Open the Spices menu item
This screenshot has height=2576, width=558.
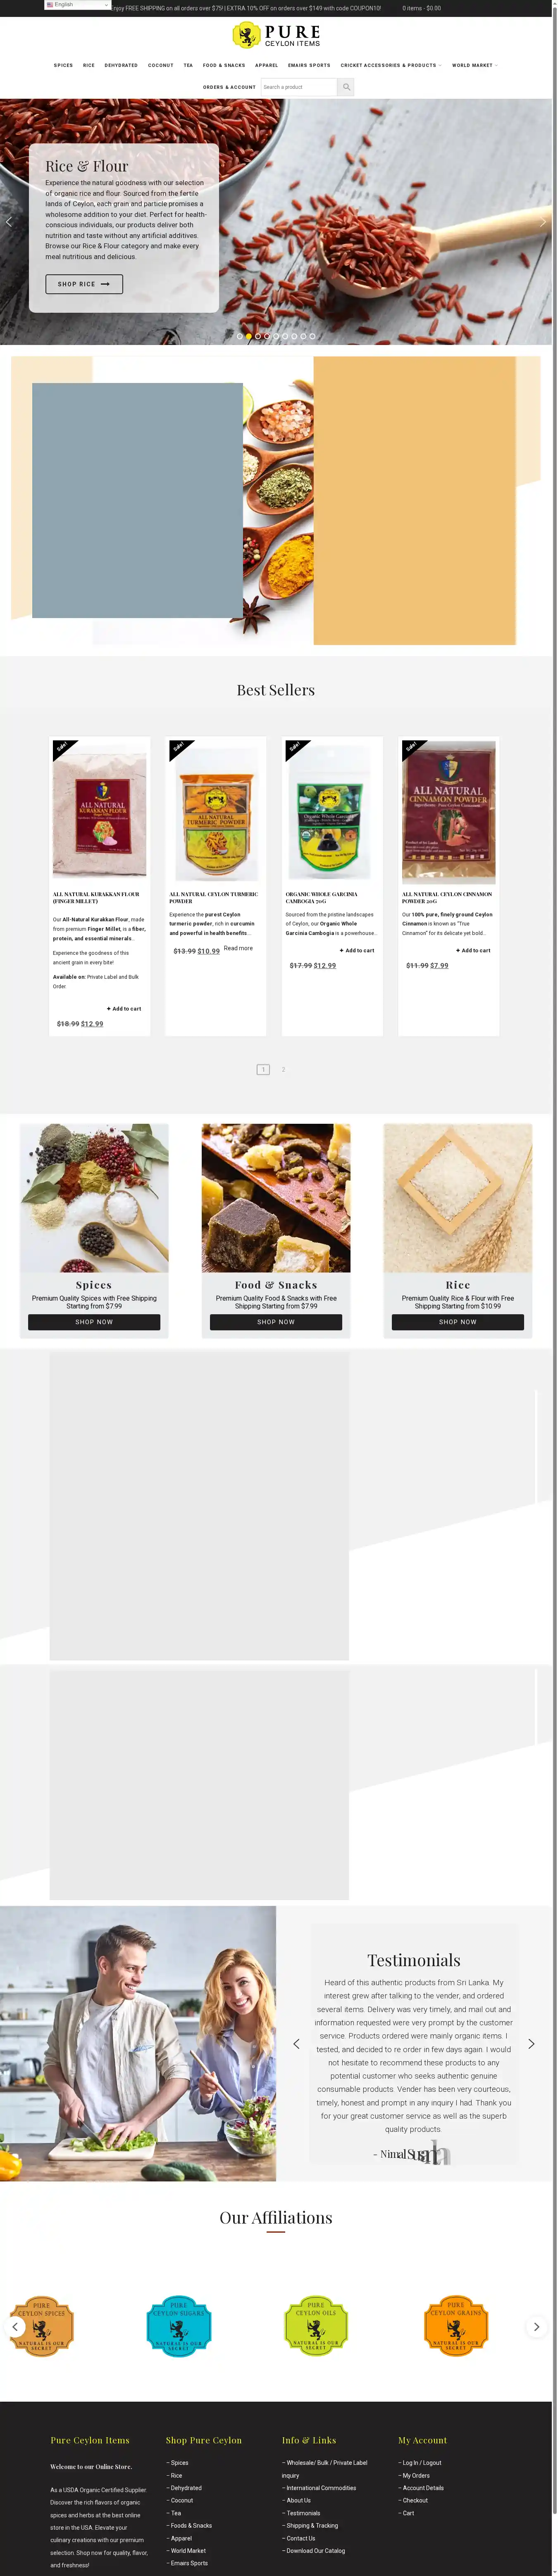(63, 65)
